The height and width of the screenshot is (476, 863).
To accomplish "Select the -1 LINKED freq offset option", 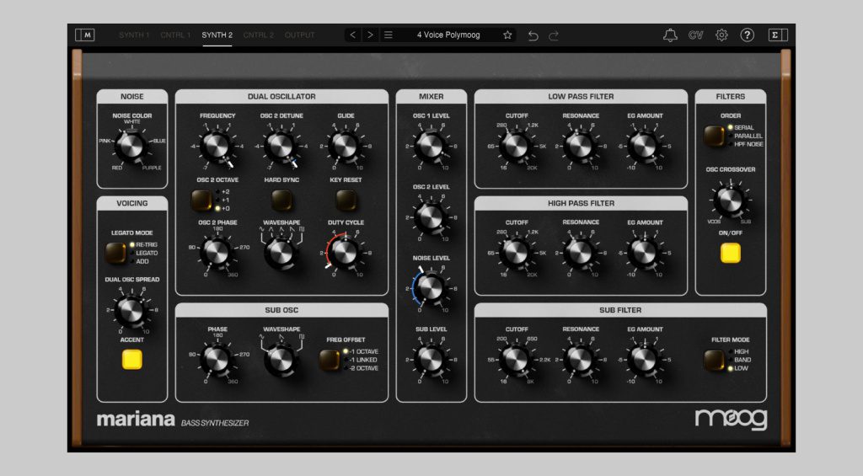I will (x=361, y=360).
